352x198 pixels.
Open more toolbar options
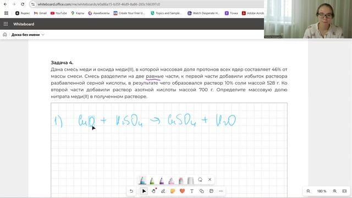coord(221,191)
